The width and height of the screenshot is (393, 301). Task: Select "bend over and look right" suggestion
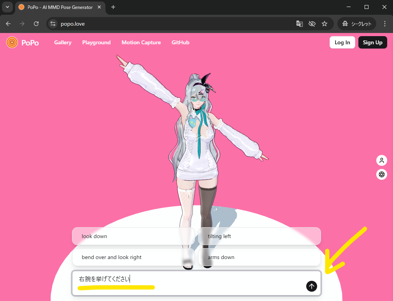click(x=133, y=257)
